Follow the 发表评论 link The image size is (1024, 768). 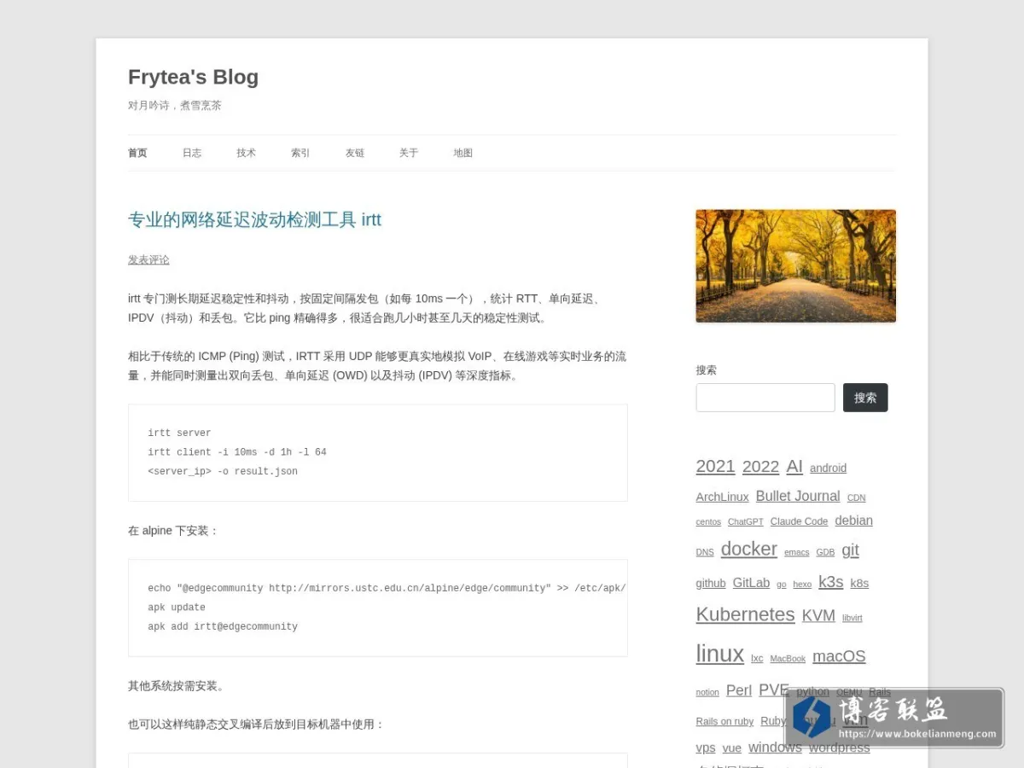[148, 259]
